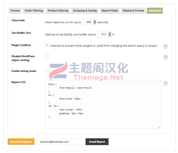Uncheck the Plugin Conflicts prevention checkbox
Viewport: 178px width, 153px height.
[47, 45]
